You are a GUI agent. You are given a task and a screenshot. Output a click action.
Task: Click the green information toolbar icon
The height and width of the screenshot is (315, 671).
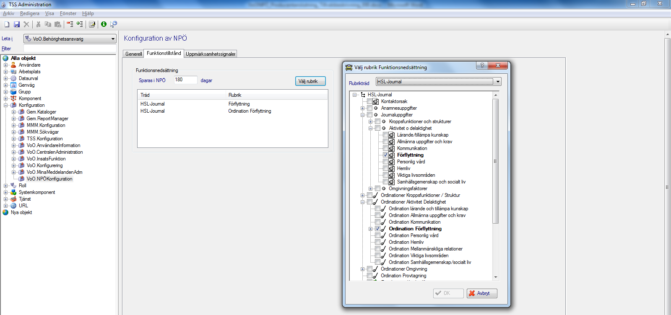click(x=104, y=24)
